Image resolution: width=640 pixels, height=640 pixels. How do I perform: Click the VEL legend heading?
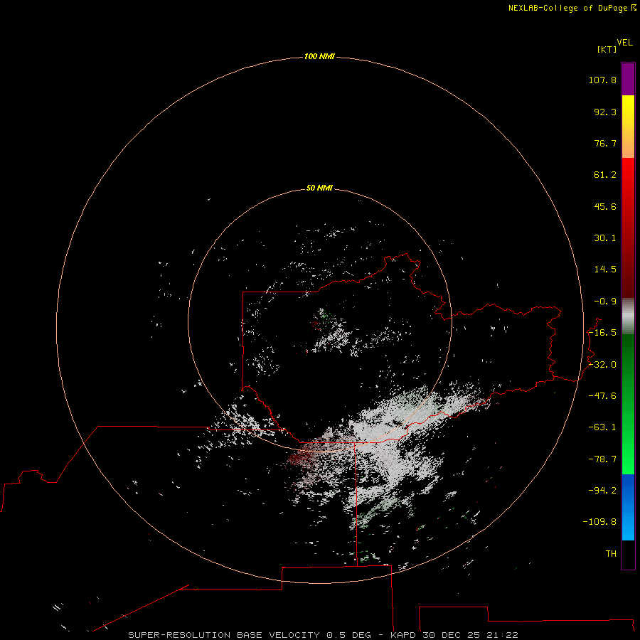pos(624,43)
